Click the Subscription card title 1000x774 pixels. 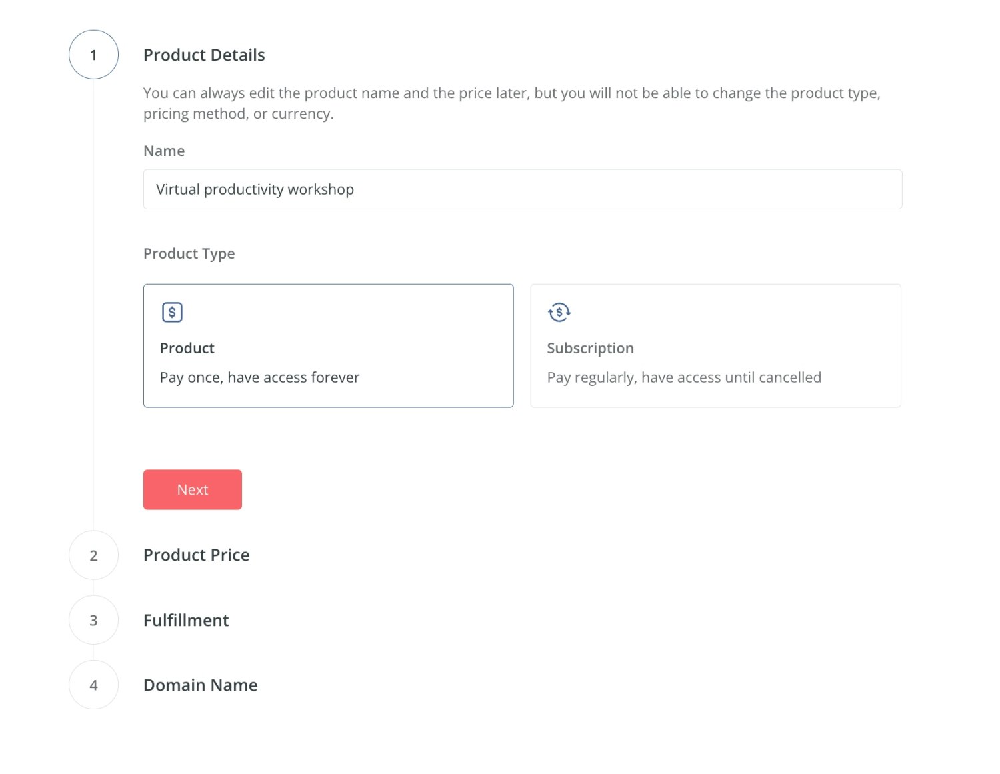coord(590,348)
